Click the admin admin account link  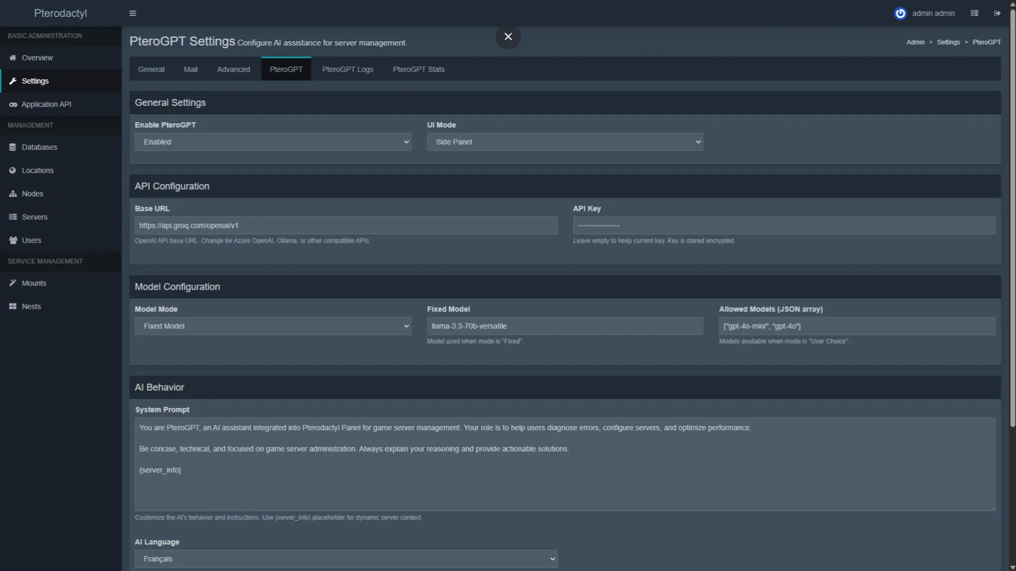[933, 13]
